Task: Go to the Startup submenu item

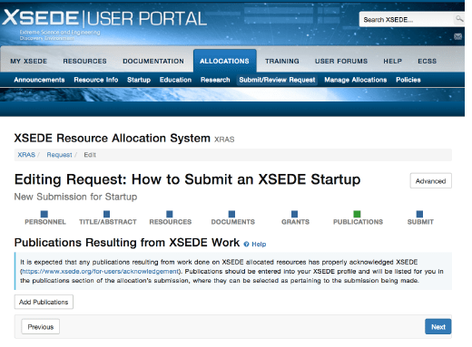Action: (139, 80)
